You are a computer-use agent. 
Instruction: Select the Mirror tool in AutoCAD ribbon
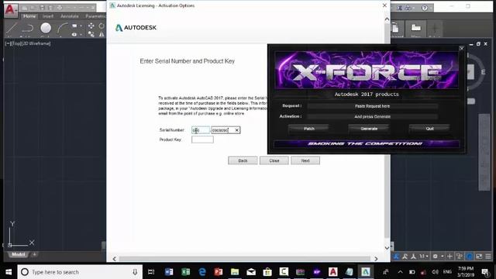click(x=102, y=34)
